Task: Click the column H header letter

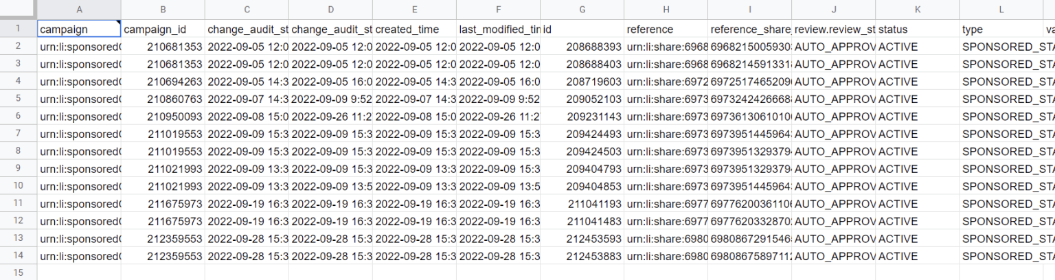Action: point(666,10)
